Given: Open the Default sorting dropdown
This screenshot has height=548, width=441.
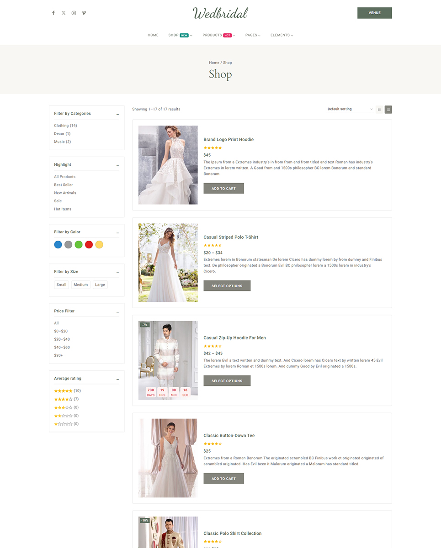Looking at the screenshot, I should [350, 109].
